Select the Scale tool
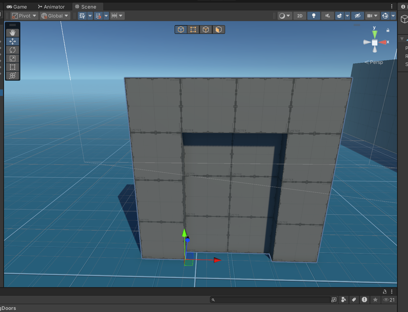Viewport: 408px width, 312px height. (13, 58)
